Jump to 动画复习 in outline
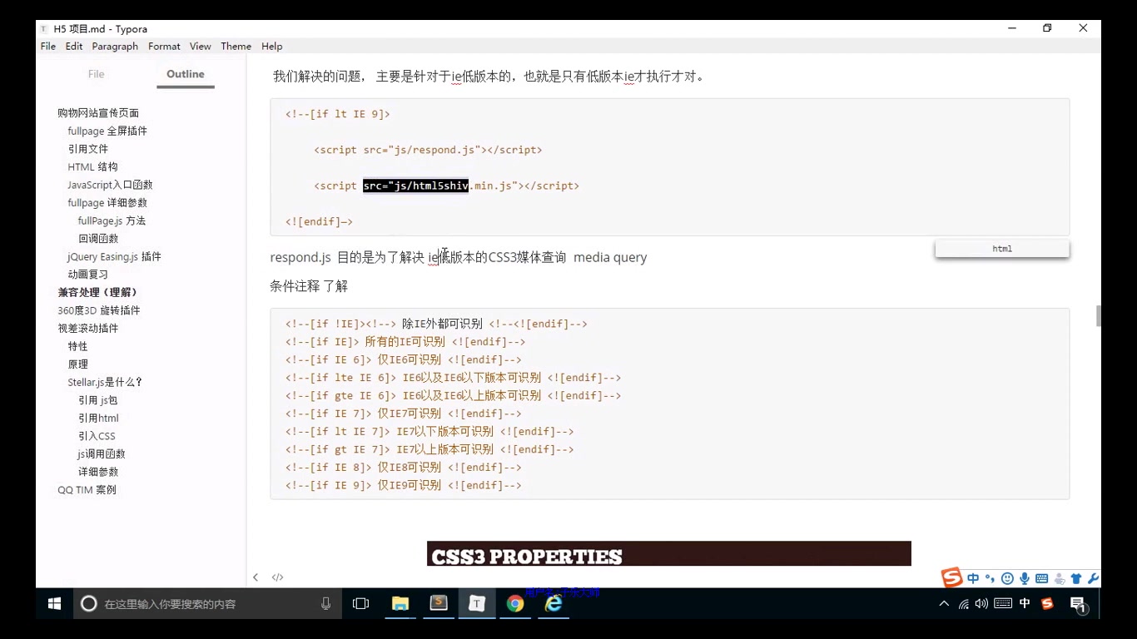 pos(88,275)
